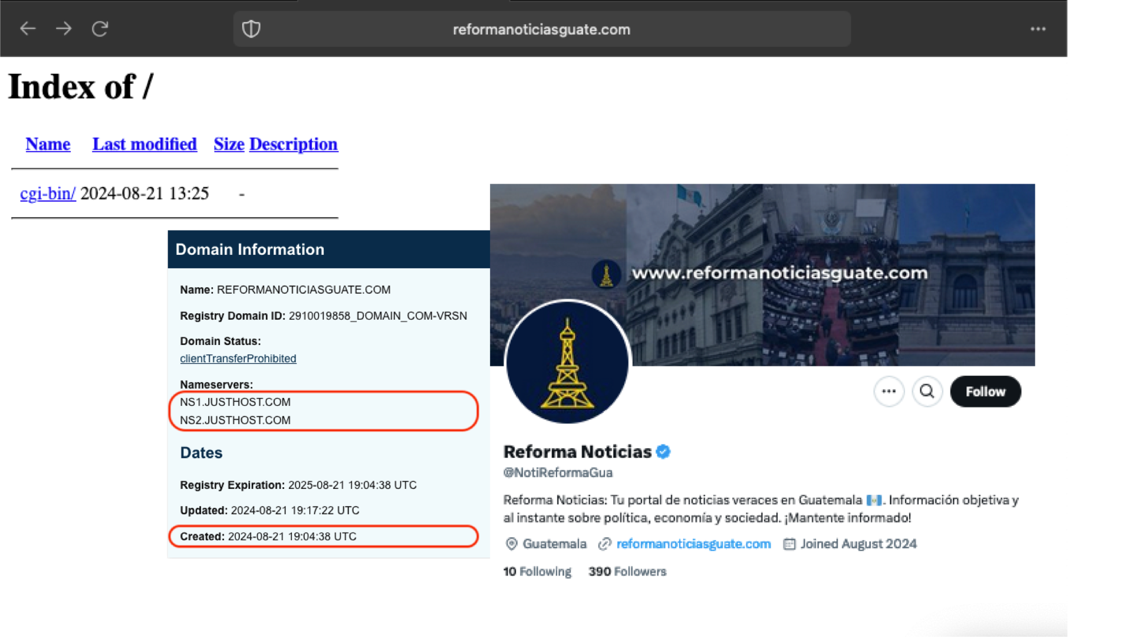Click the link chain icon before the website
1132x637 pixels.
point(604,544)
